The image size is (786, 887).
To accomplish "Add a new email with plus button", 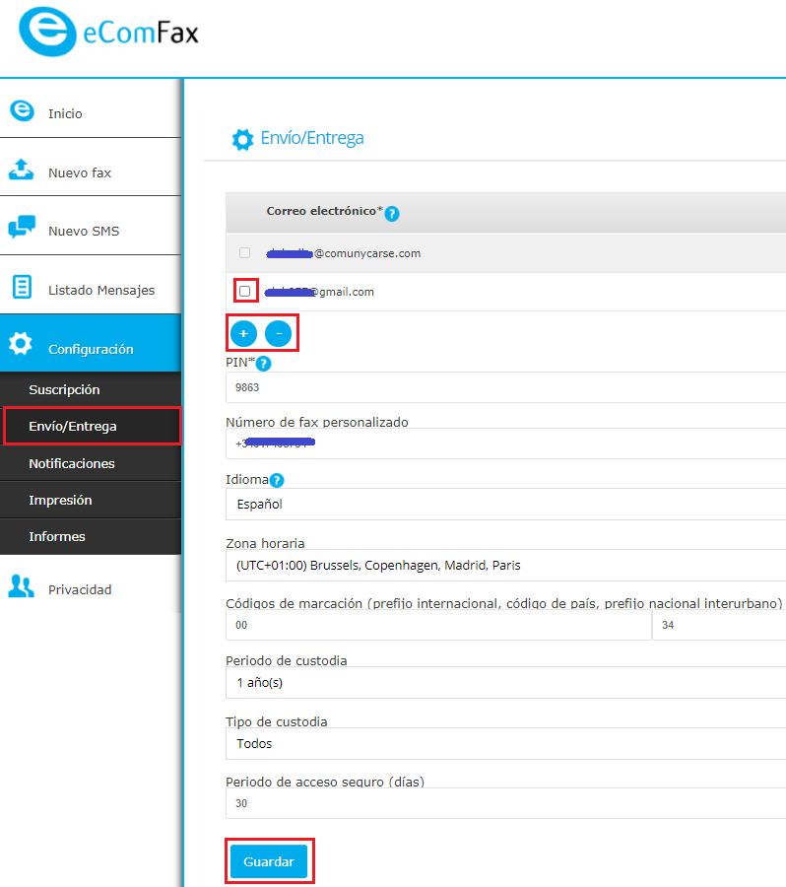I will tap(243, 334).
